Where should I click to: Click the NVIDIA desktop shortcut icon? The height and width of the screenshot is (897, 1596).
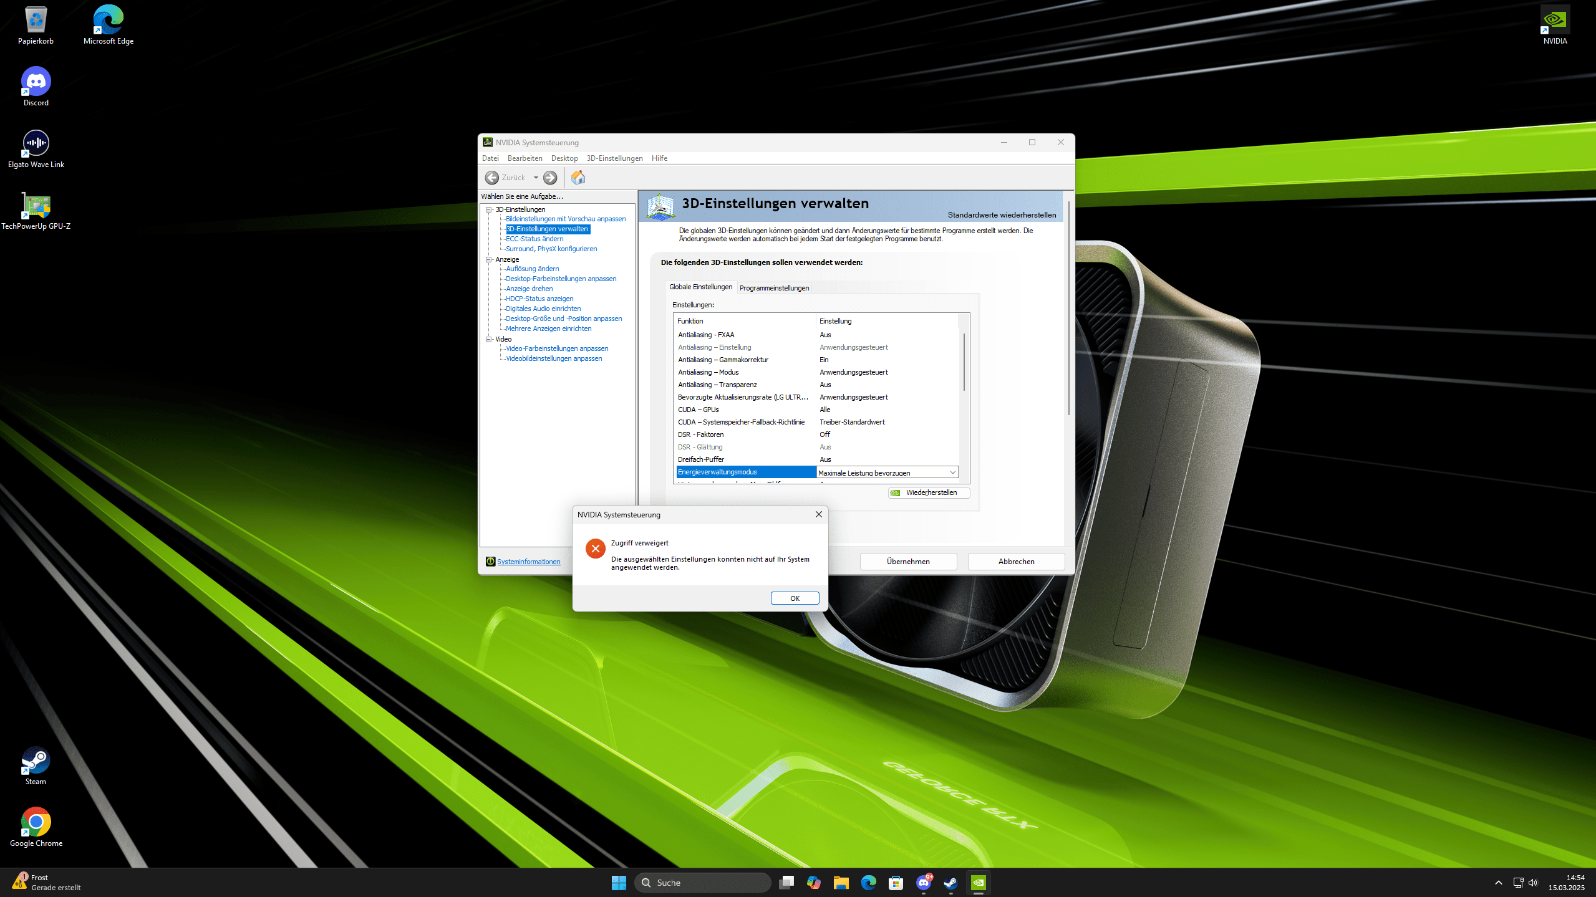tap(1554, 21)
